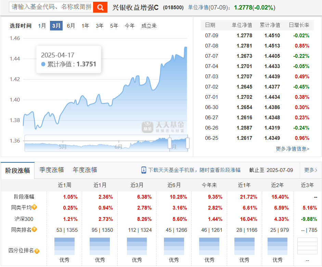Click the 近6月 ranking 45 | 1266
This screenshot has height=267, width=322.
[177, 230]
